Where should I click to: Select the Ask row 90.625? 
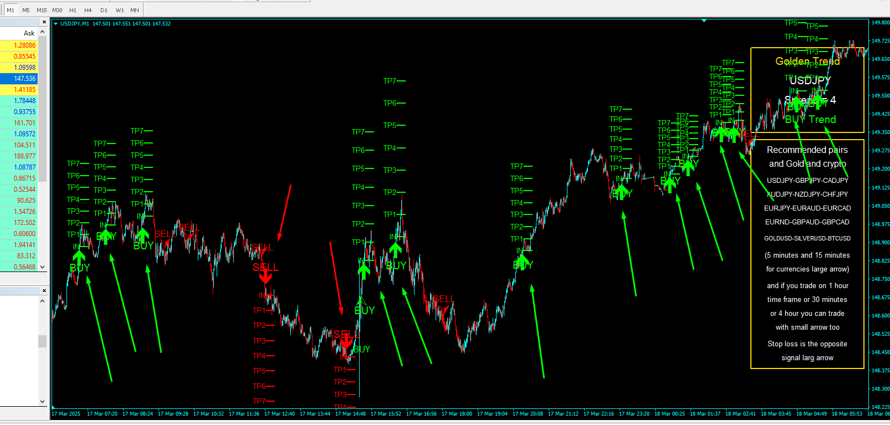click(19, 201)
